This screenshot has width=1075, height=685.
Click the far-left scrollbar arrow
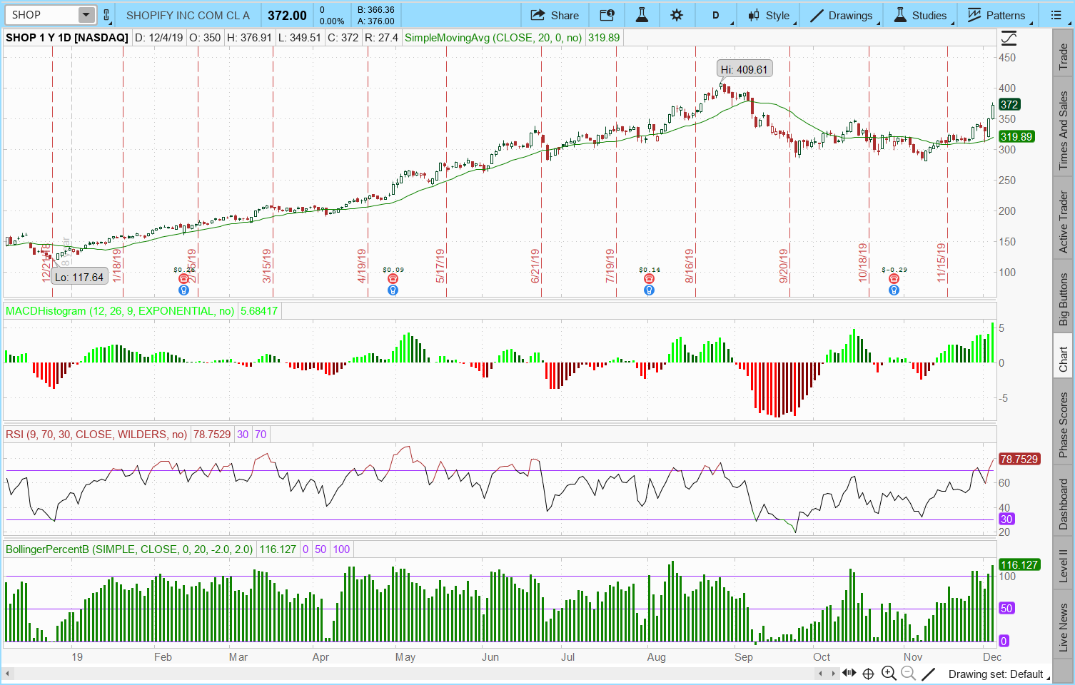coord(8,674)
